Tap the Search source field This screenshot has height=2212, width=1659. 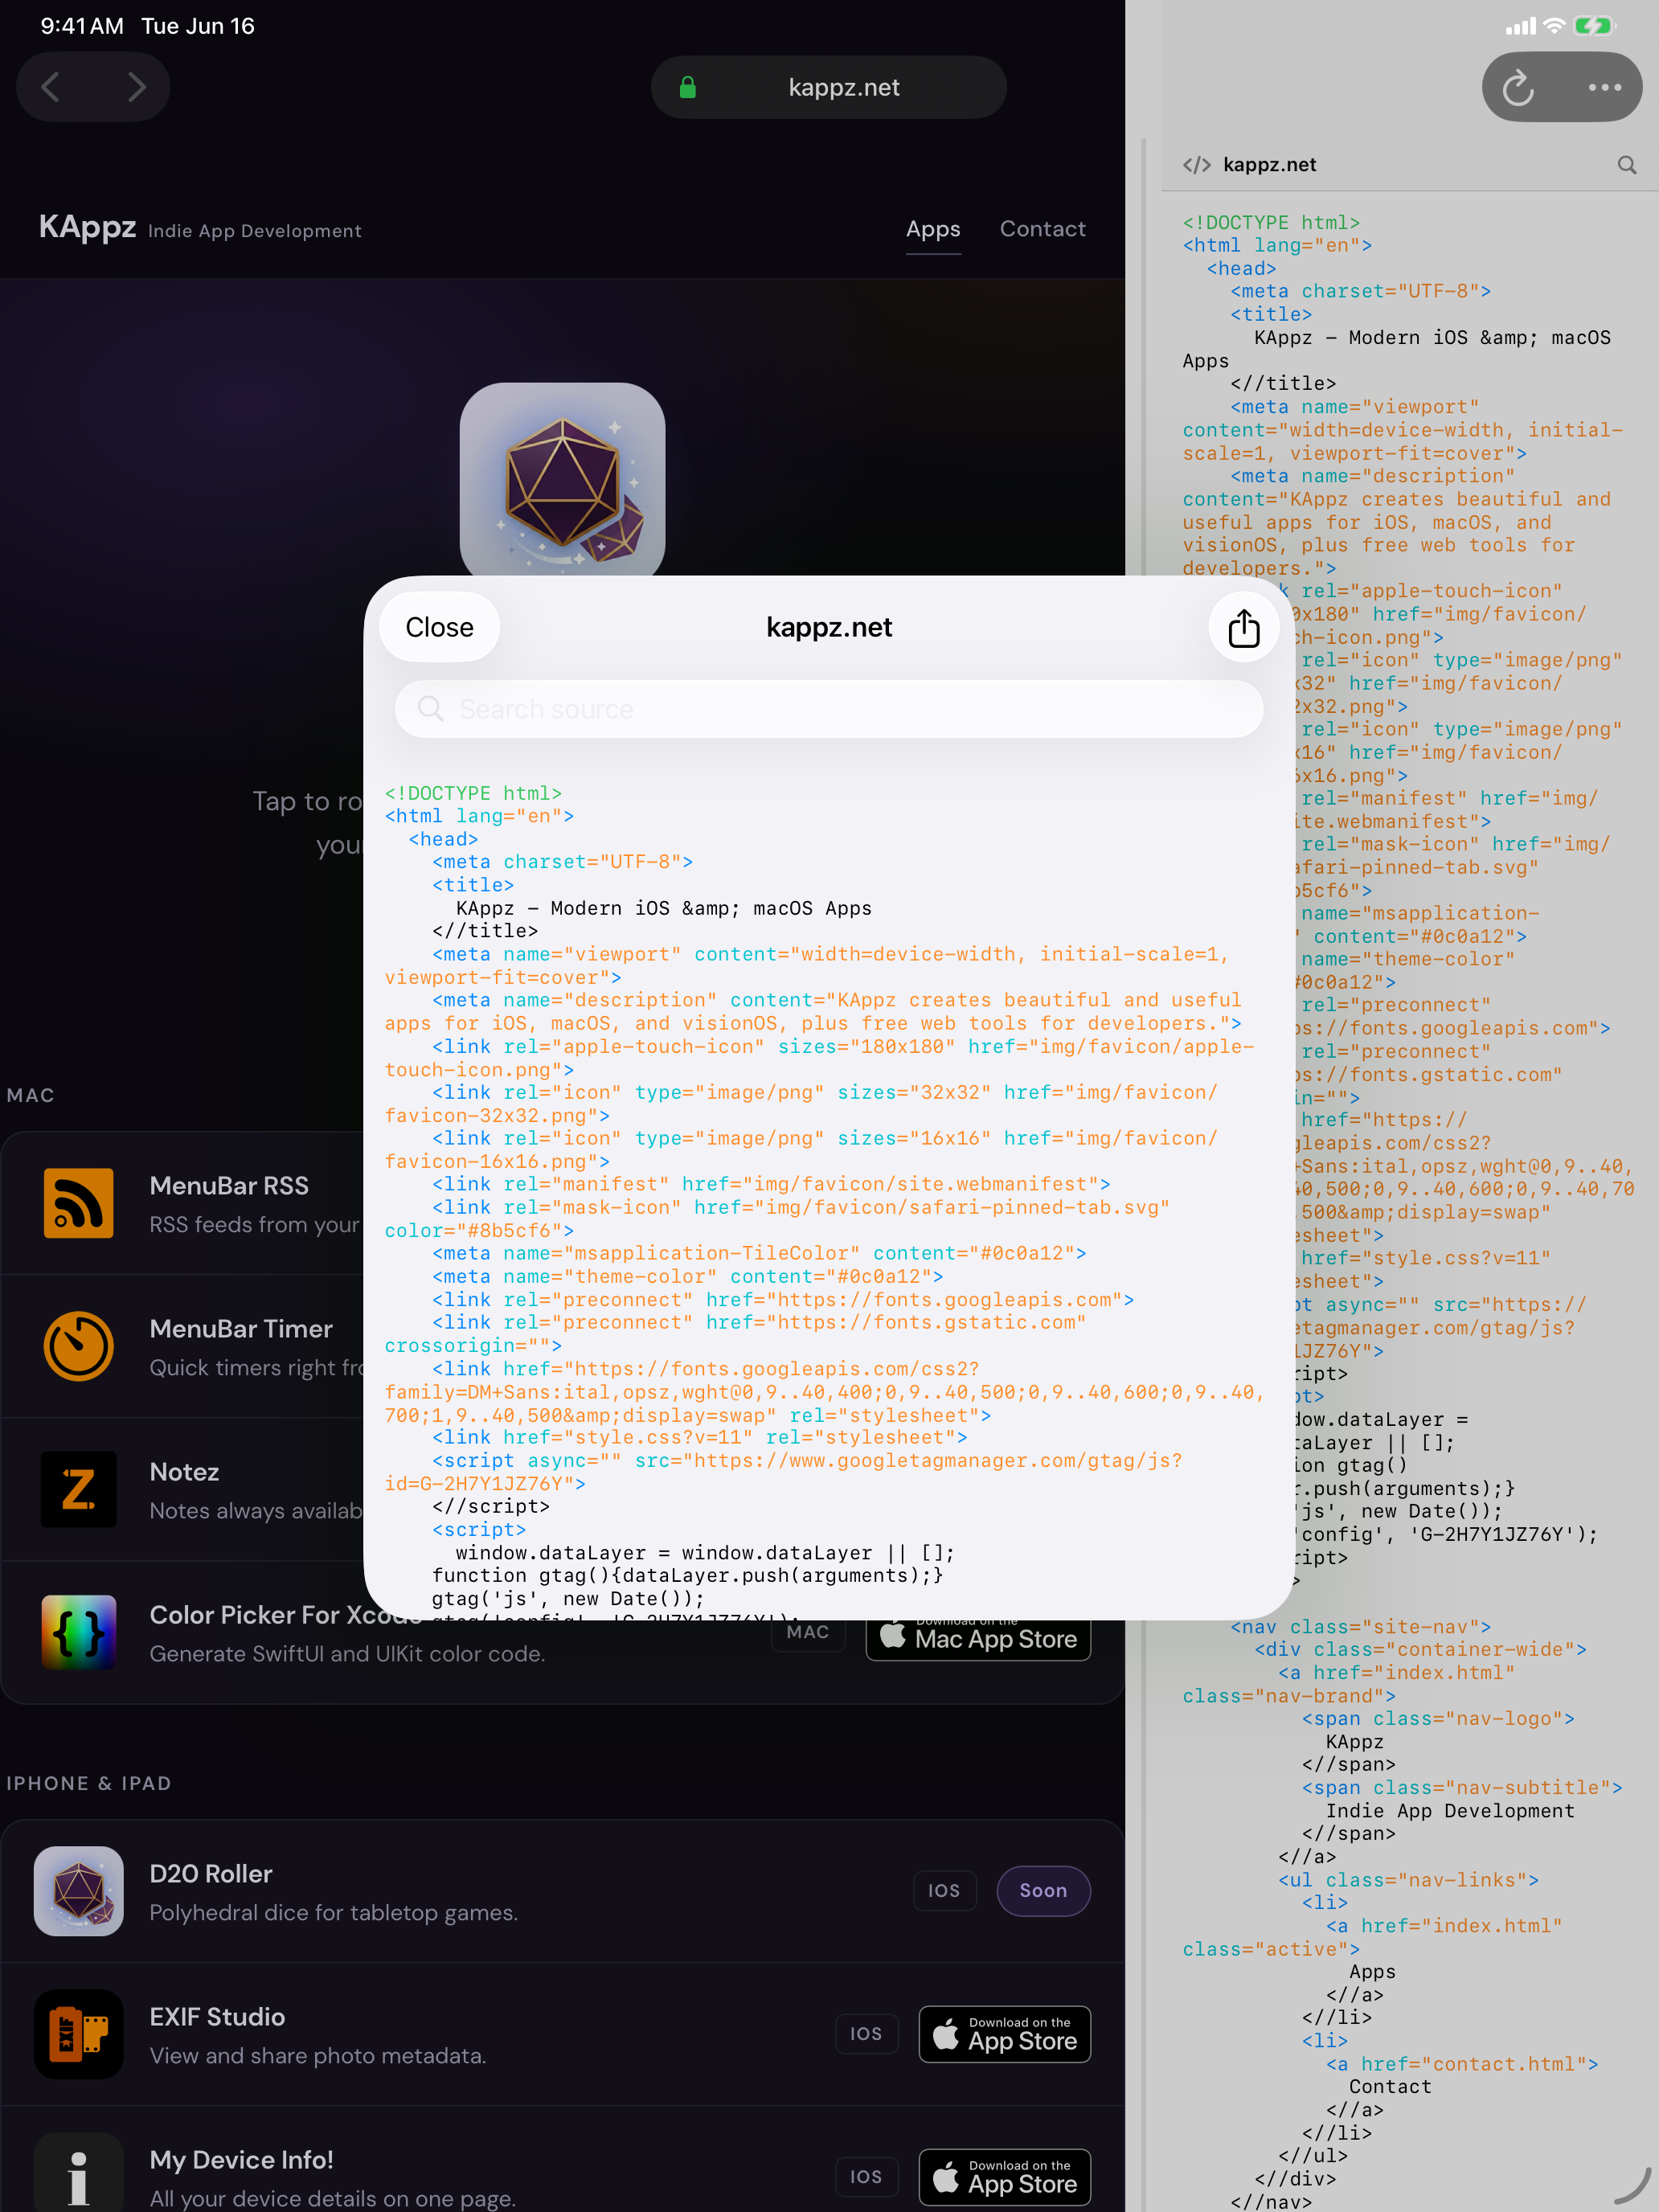point(829,709)
